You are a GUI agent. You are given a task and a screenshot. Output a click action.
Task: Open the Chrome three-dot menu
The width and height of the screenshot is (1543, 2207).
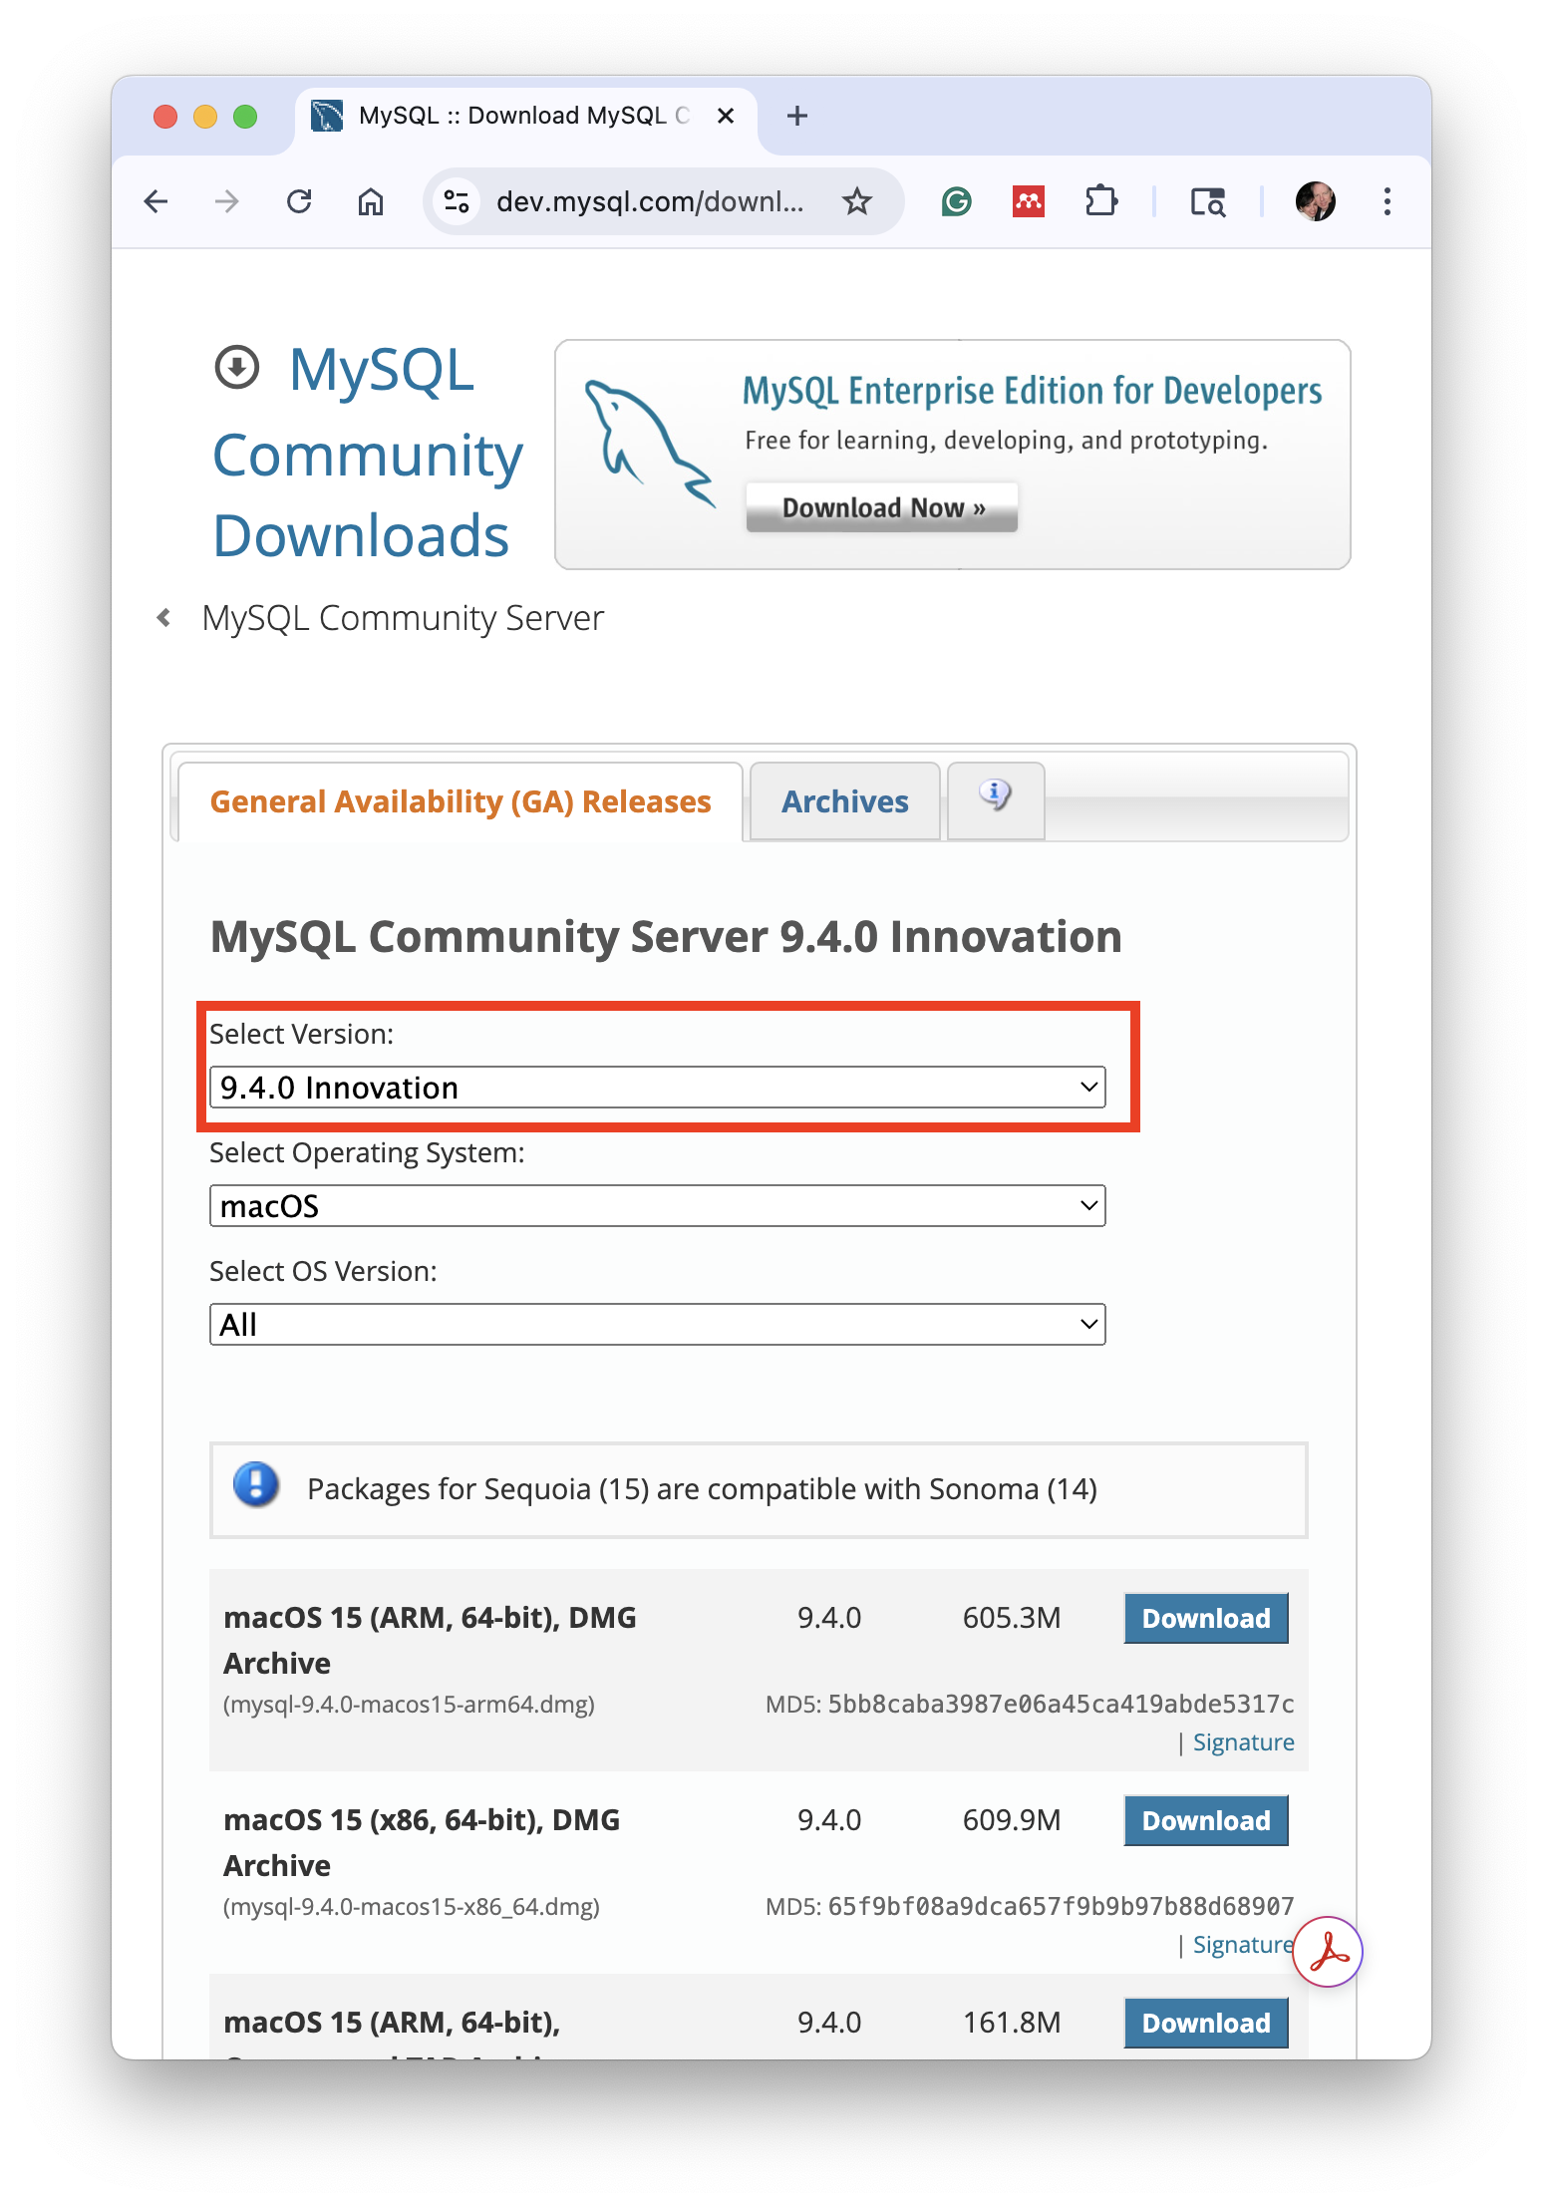pyautogui.click(x=1387, y=201)
